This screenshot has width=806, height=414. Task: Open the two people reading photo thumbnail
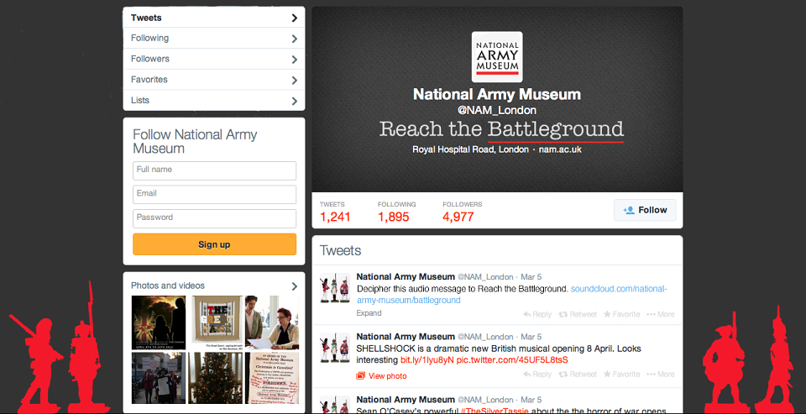click(272, 322)
